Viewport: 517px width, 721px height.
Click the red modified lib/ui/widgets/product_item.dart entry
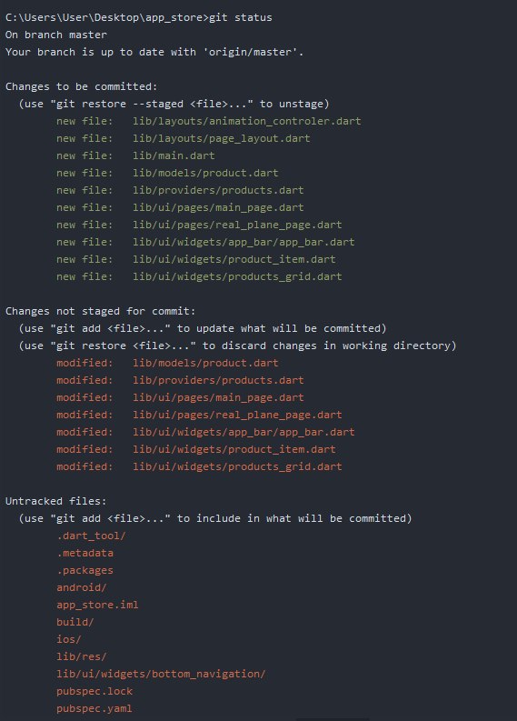234,449
